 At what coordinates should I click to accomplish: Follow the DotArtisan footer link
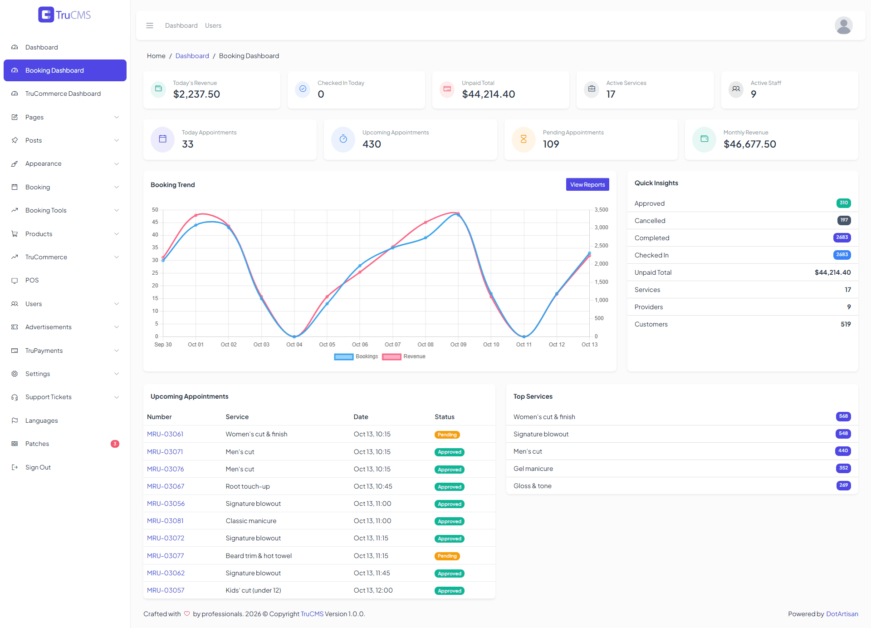842,614
